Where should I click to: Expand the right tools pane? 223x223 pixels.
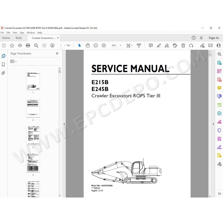(x=219, y=194)
